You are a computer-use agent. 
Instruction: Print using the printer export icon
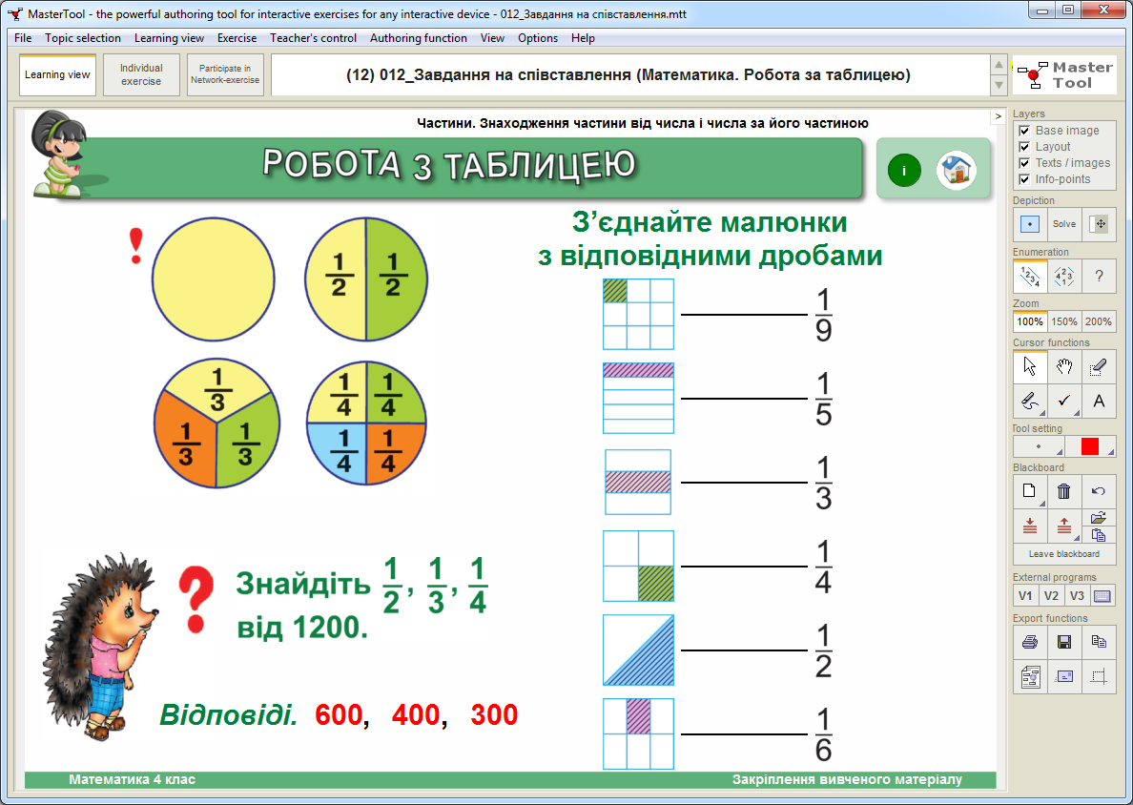[1030, 642]
